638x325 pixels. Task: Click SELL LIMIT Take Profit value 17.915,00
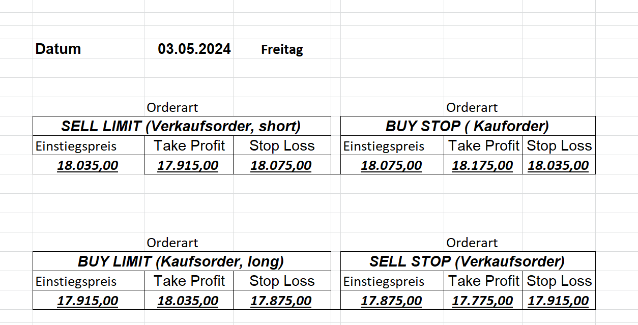click(188, 166)
